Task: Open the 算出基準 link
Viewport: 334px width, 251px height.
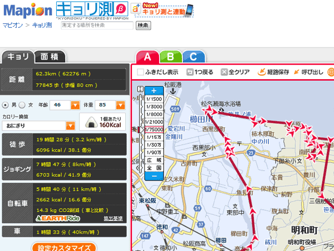Action: coord(113,218)
